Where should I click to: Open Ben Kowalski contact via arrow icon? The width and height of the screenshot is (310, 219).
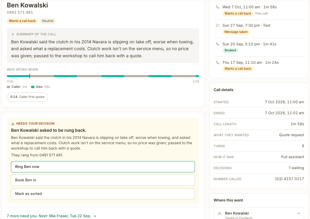point(298,213)
